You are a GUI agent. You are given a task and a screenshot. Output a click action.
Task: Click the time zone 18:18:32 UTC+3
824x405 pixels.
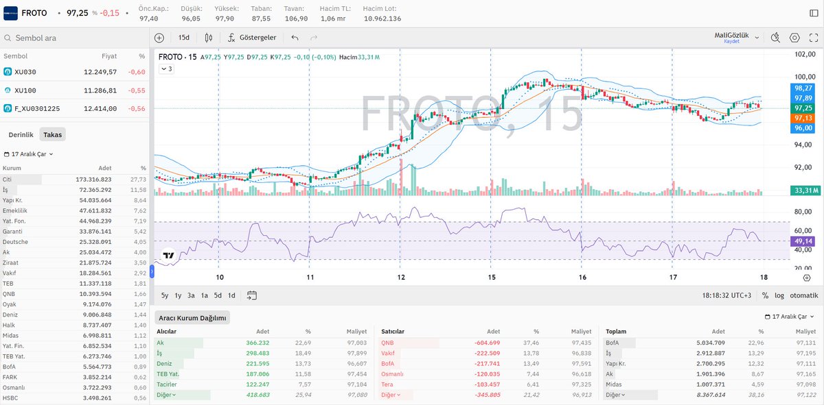[x=728, y=295]
